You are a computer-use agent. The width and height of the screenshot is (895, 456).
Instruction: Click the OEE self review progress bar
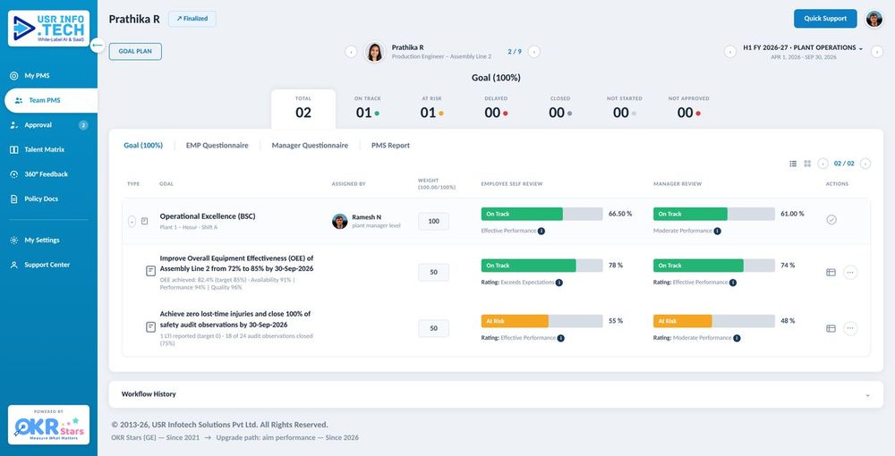(541, 266)
